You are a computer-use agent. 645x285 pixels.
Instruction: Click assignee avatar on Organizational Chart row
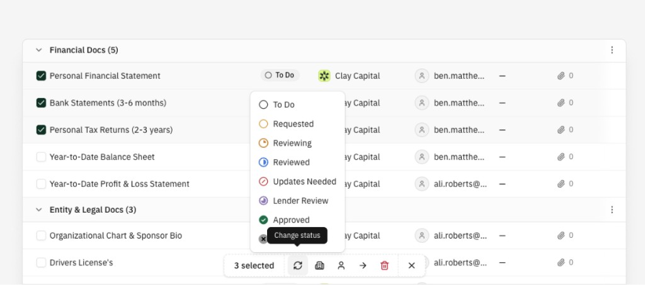tap(422, 236)
